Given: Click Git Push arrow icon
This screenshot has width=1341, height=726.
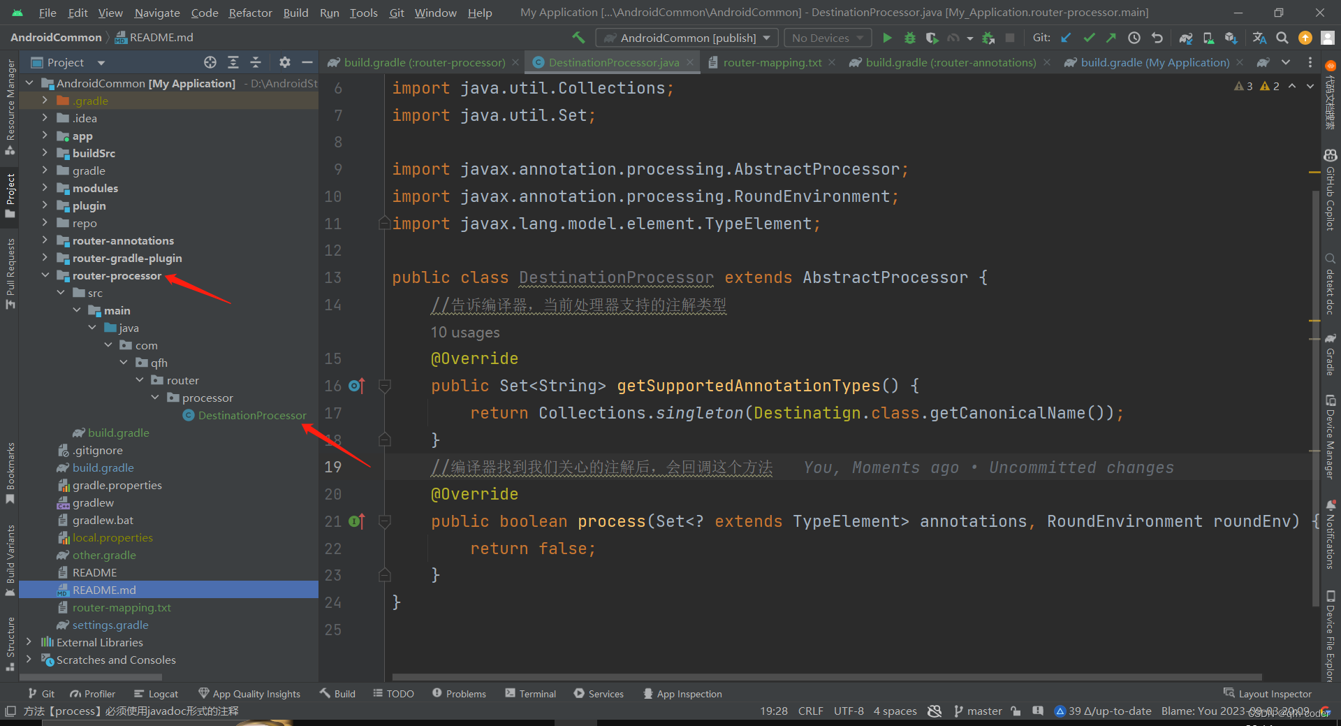Looking at the screenshot, I should coord(1111,38).
